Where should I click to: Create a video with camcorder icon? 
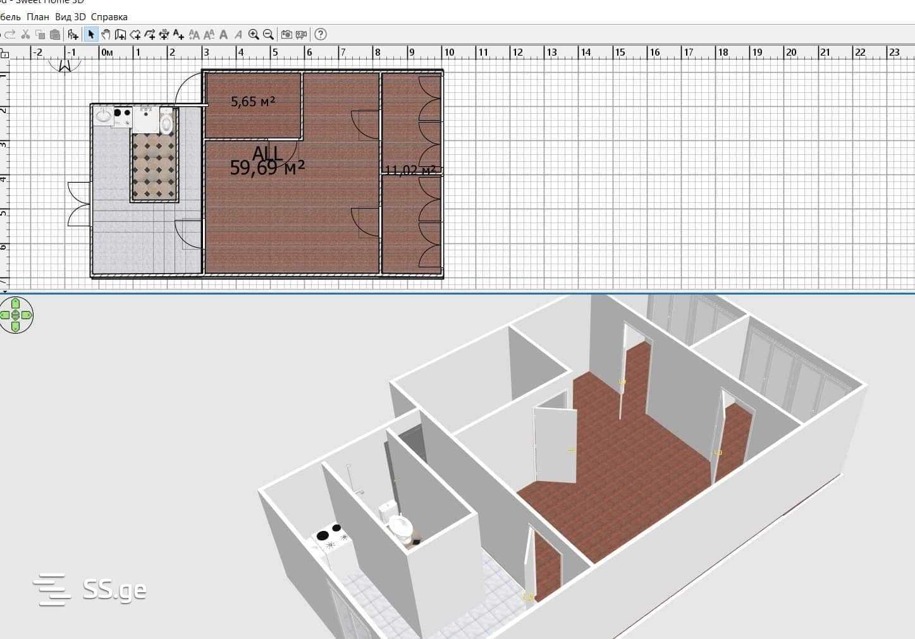(302, 35)
